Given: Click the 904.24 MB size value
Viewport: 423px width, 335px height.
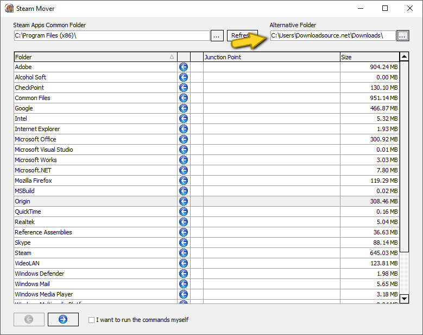Looking at the screenshot, I should [383, 67].
